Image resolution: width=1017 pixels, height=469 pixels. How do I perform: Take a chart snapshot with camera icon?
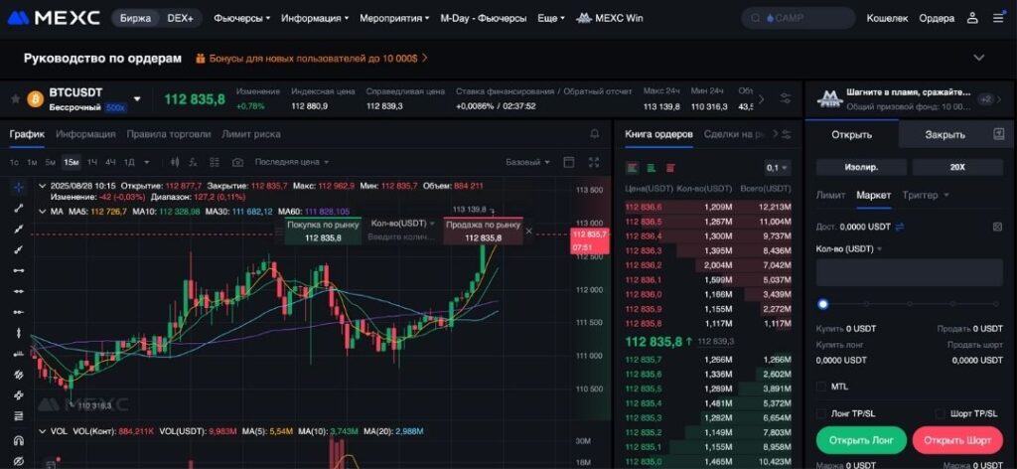(238, 162)
